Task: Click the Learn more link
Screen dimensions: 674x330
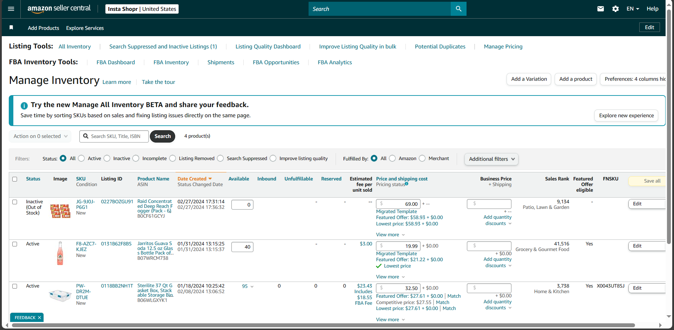Action: (x=117, y=82)
